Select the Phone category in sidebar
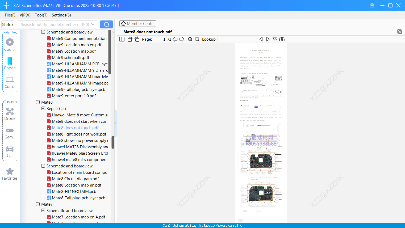Screen dimensions: 405x228 coord(10,63)
